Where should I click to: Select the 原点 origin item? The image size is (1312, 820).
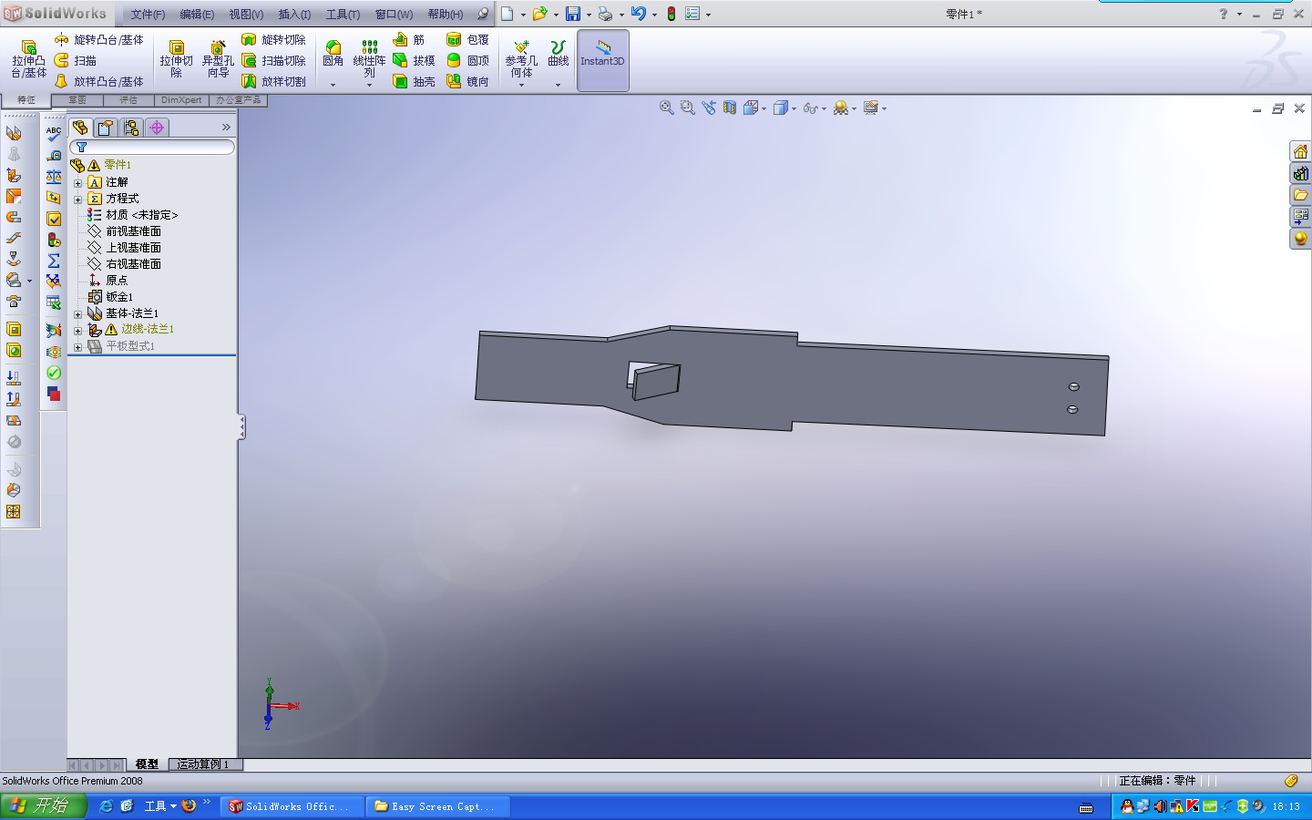[108, 281]
